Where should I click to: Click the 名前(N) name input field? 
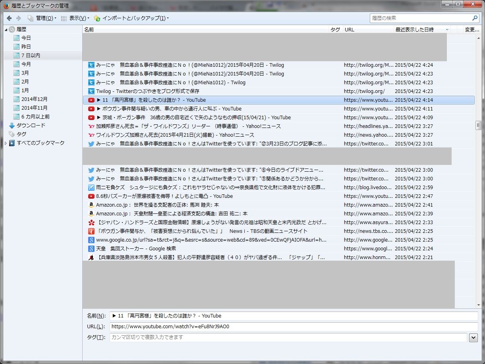click(x=294, y=316)
